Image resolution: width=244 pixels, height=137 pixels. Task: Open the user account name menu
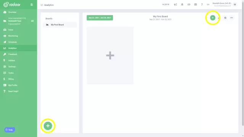tap(222, 5)
